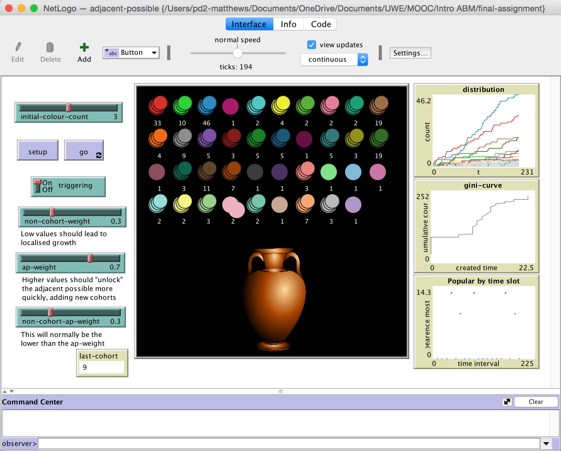The width and height of the screenshot is (561, 451).
Task: Click the Command Center export icon
Action: tap(507, 402)
